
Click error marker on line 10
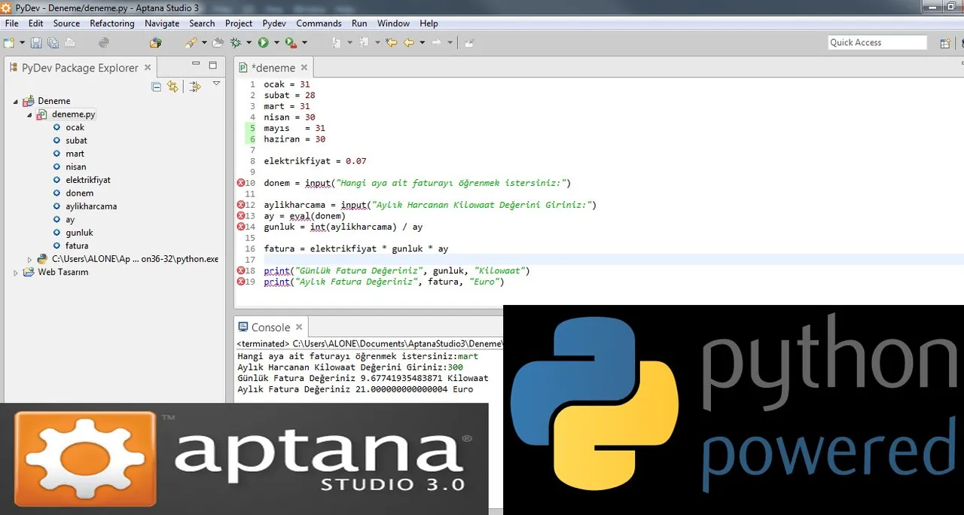point(241,183)
